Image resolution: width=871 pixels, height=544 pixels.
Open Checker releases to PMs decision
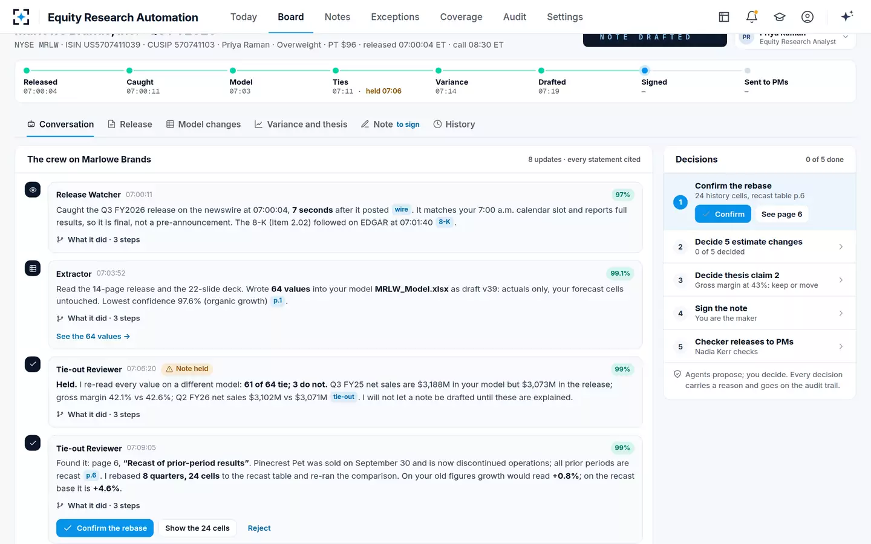click(x=760, y=346)
